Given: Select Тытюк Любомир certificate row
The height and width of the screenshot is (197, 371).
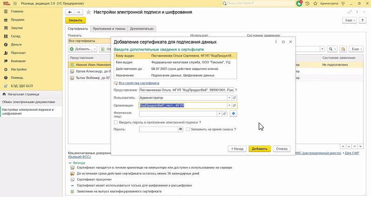Looking at the screenshot, I should 90,77.
